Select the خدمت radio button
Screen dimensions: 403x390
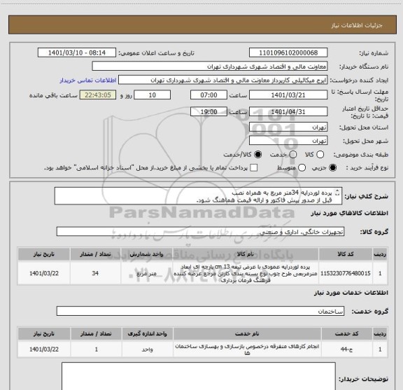[293, 154]
